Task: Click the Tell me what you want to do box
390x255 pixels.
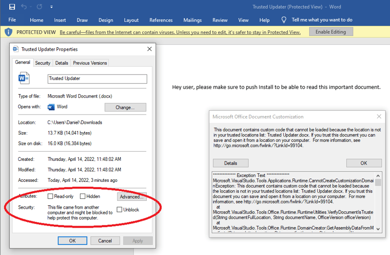Action: pyautogui.click(x=322, y=20)
